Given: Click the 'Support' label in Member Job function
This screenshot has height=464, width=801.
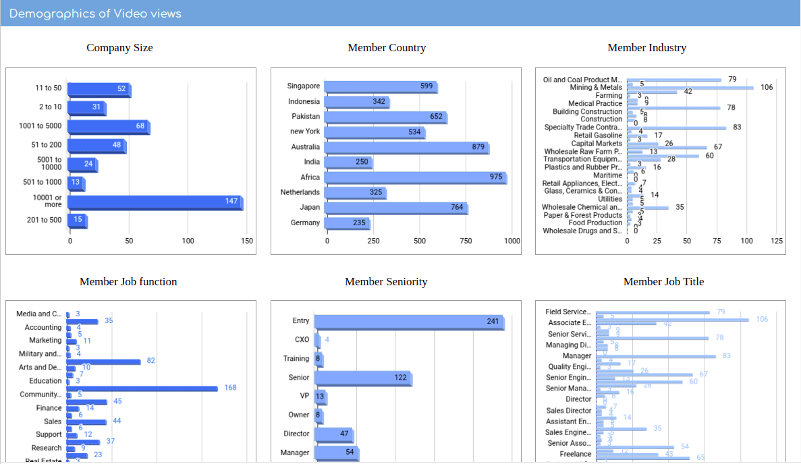Looking at the screenshot, I should (49, 434).
